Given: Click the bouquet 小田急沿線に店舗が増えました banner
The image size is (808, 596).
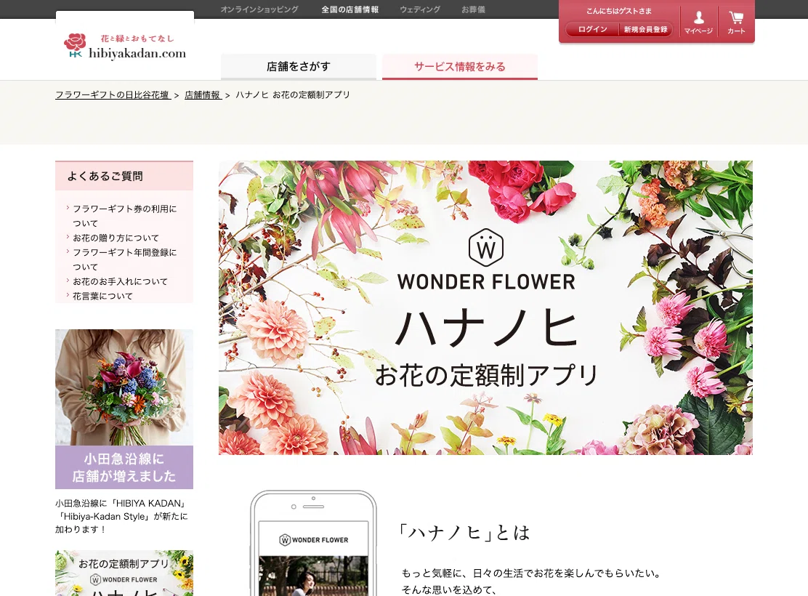Looking at the screenshot, I should coord(124,409).
